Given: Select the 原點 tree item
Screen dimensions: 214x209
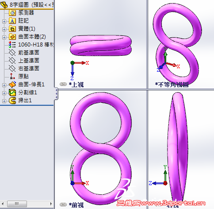Looking at the screenshot, I should point(23,77).
